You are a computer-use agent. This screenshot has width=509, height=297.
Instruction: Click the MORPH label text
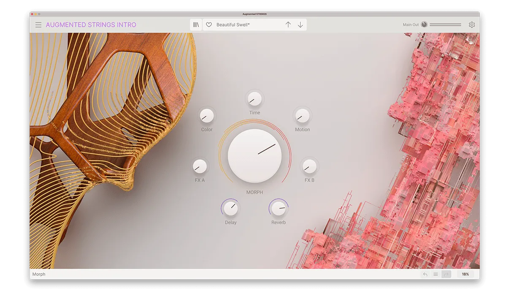(x=254, y=192)
